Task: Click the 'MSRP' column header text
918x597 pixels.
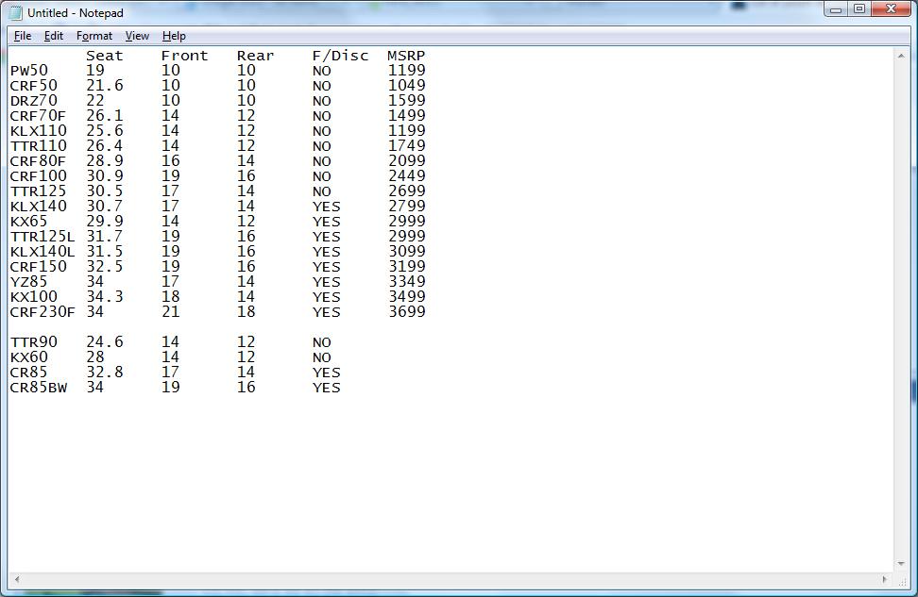Action: click(x=406, y=56)
